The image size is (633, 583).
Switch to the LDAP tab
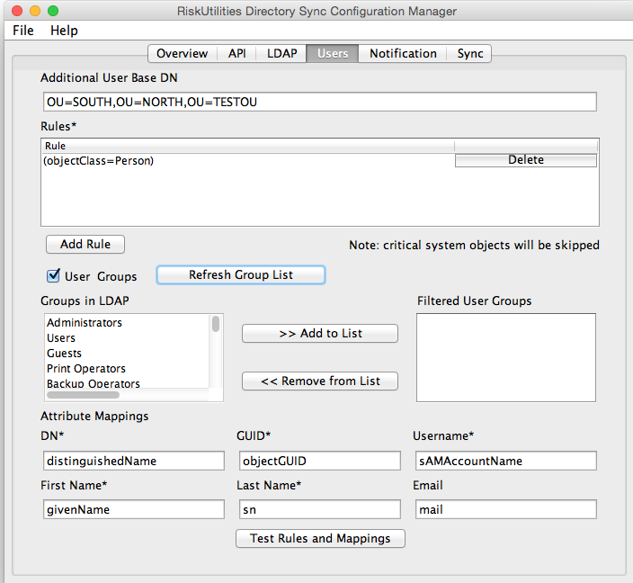coord(281,53)
